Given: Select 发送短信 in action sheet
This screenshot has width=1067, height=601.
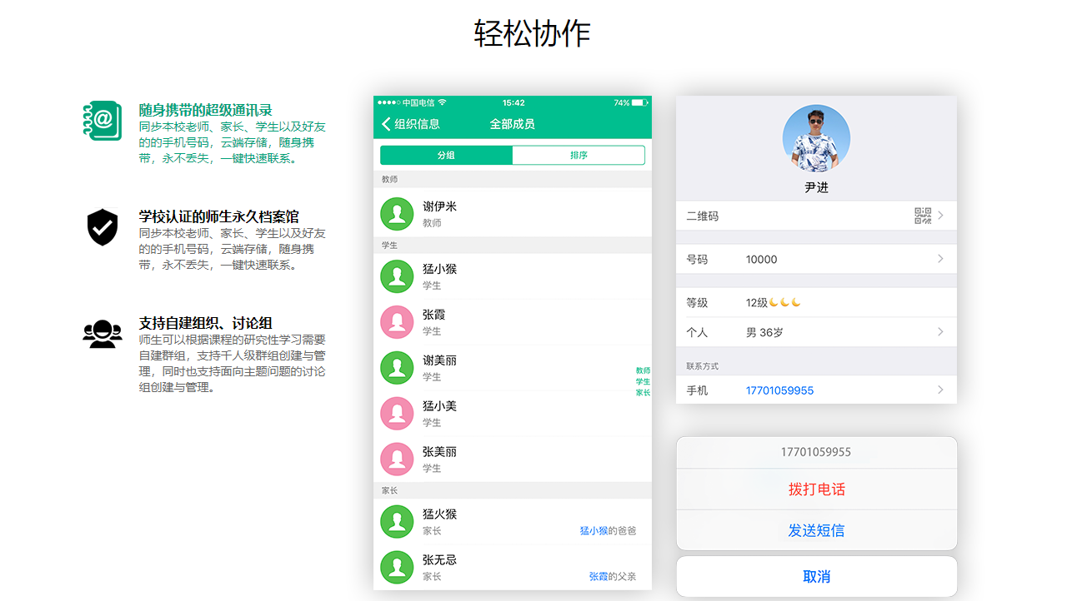Looking at the screenshot, I should (816, 530).
